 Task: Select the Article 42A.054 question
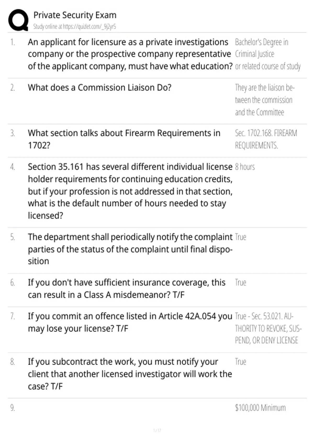pos(130,322)
